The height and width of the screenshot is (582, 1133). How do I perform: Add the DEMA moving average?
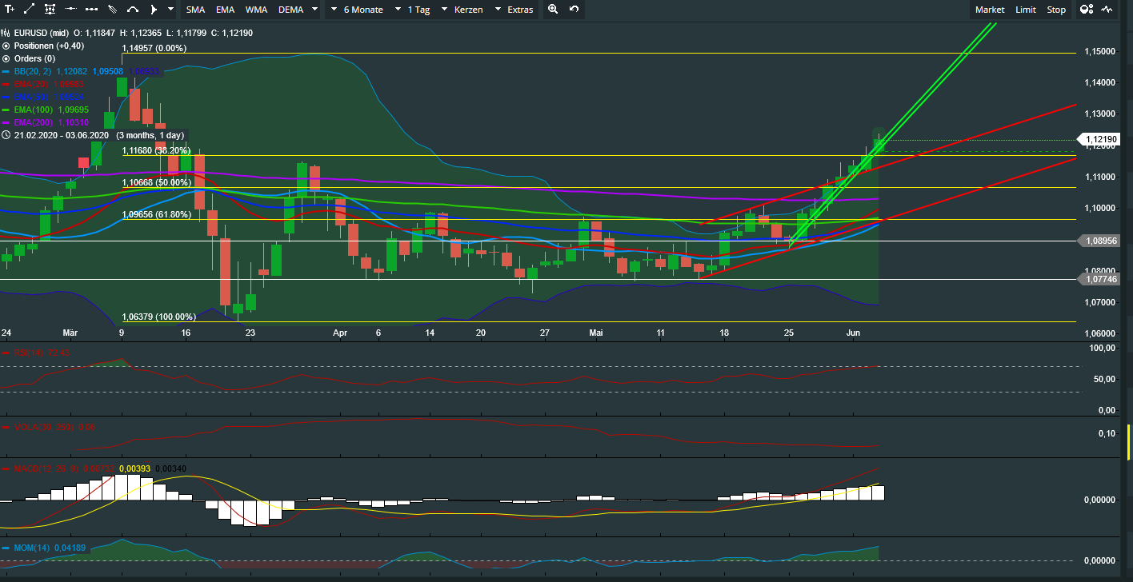[x=290, y=10]
